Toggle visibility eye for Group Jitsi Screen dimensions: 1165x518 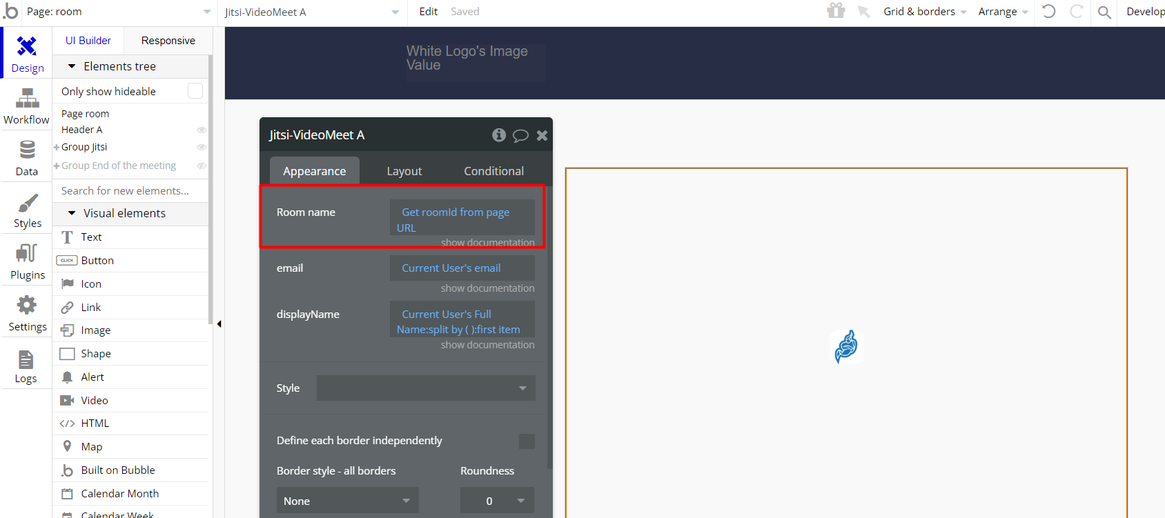click(202, 147)
